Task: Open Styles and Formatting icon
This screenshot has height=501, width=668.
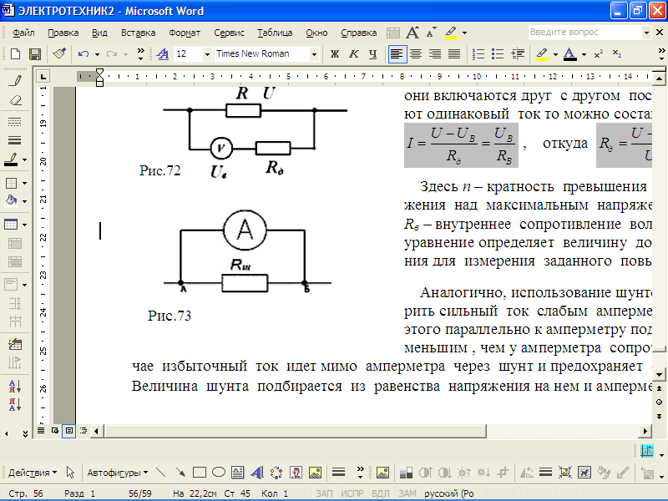Action: pos(163,53)
